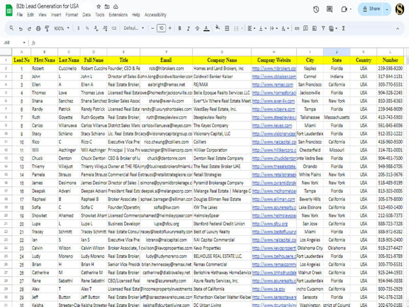Open the borders menu

click(x=227, y=28)
